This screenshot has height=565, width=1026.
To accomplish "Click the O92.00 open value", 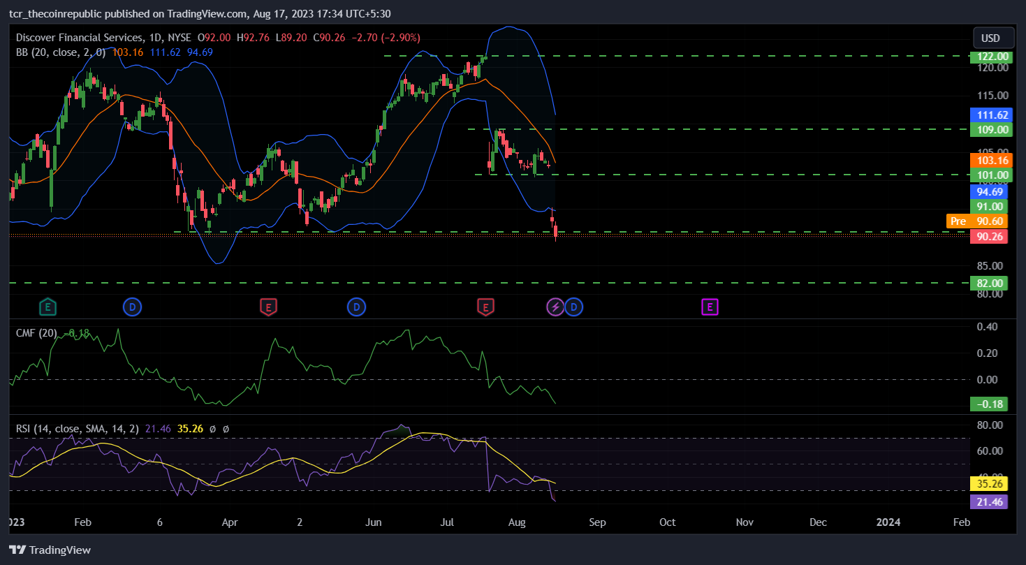I will (x=216, y=38).
